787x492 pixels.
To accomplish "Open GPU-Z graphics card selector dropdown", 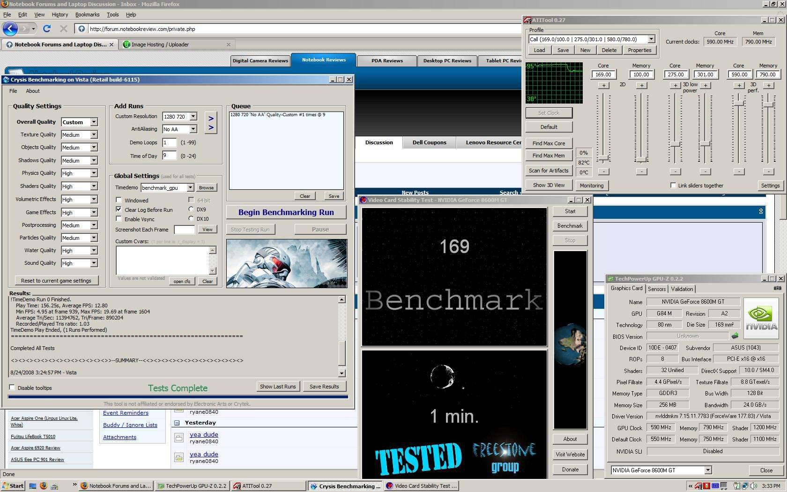I will pos(708,470).
